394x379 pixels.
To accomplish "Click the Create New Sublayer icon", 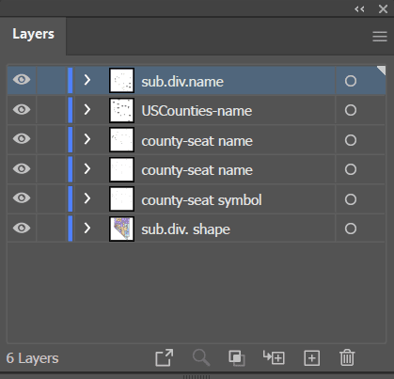I will click(274, 357).
